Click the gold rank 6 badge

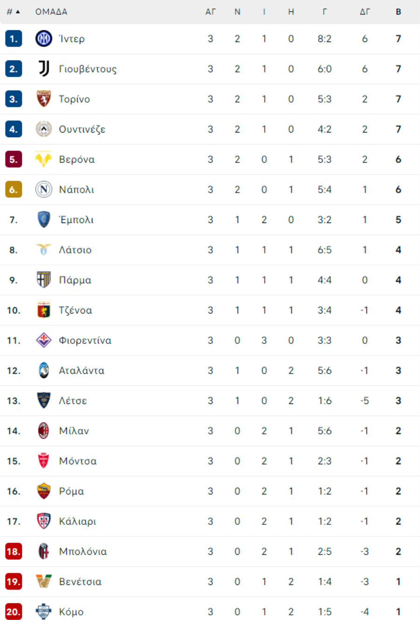[14, 189]
